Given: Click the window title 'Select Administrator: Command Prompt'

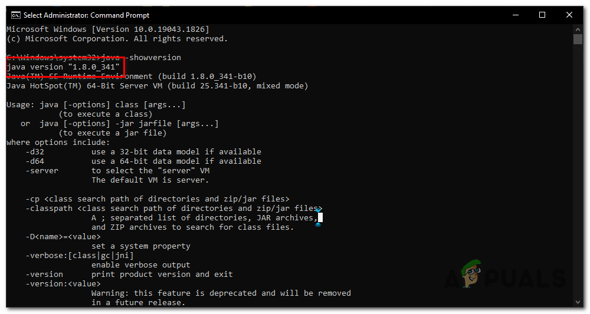Looking at the screenshot, I should coord(87,15).
